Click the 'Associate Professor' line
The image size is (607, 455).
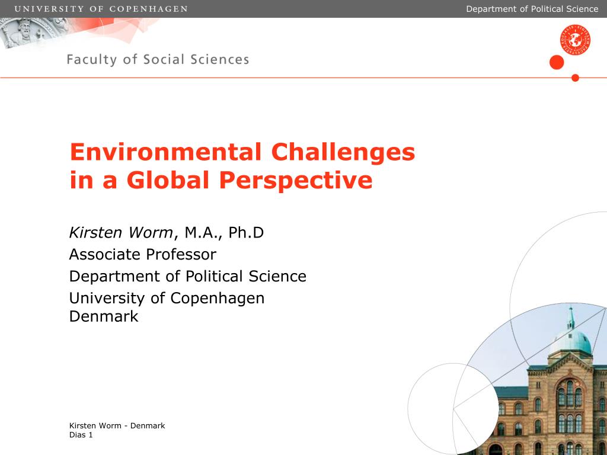(x=142, y=255)
